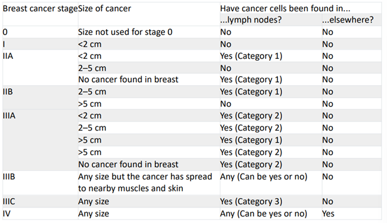Image resolution: width=387 pixels, height=223 pixels.
Task: Select the stage IIA row label
Action: pos(8,56)
